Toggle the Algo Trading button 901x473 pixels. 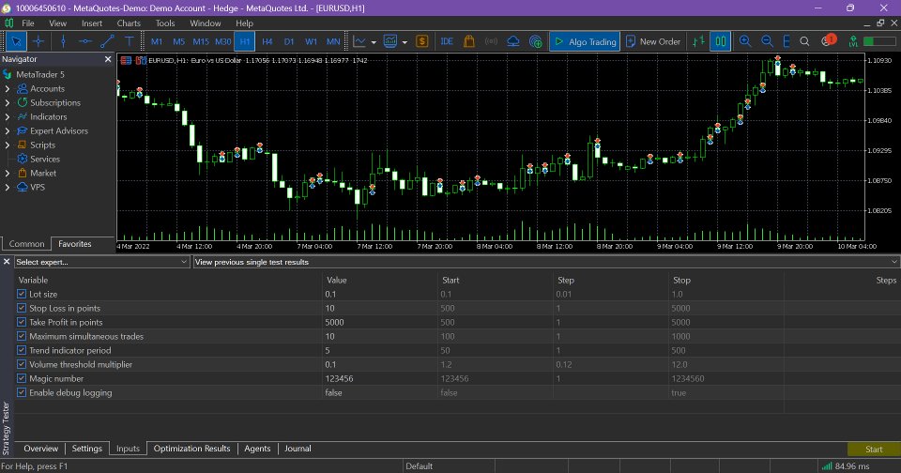coord(585,41)
